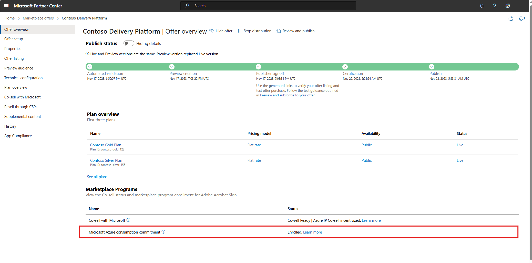Click Flat rate for Contoso Gold Plan

[254, 145]
